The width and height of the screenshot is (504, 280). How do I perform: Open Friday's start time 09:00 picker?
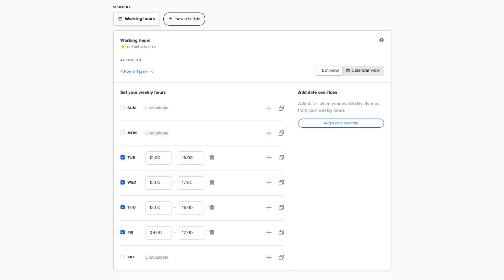pos(158,233)
